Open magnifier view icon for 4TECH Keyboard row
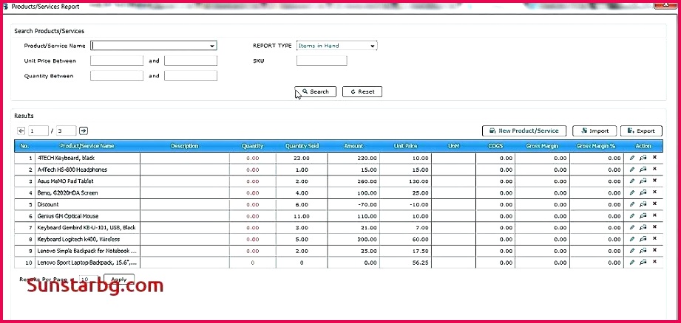681x323 pixels. [x=643, y=158]
